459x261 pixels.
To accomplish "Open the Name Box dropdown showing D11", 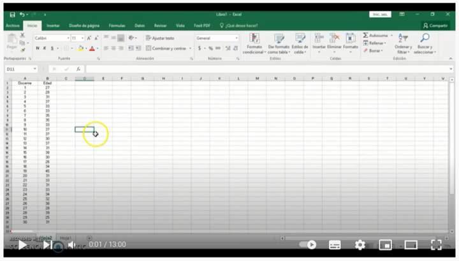I will (x=35, y=69).
